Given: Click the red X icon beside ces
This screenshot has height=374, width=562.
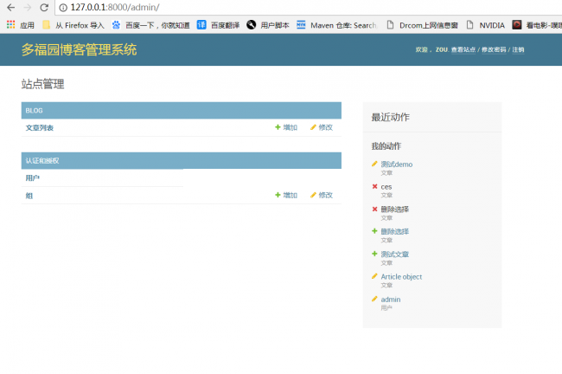Looking at the screenshot, I should pos(374,186).
